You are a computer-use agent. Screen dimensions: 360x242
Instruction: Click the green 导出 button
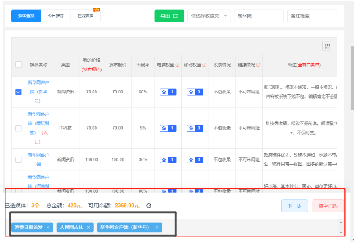click(169, 16)
